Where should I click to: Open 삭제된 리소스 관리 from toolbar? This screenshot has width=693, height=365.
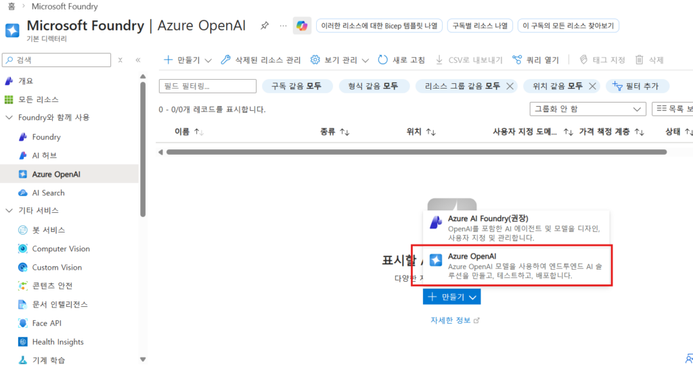click(261, 59)
